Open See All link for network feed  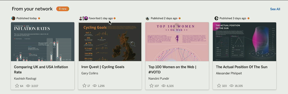275,9
